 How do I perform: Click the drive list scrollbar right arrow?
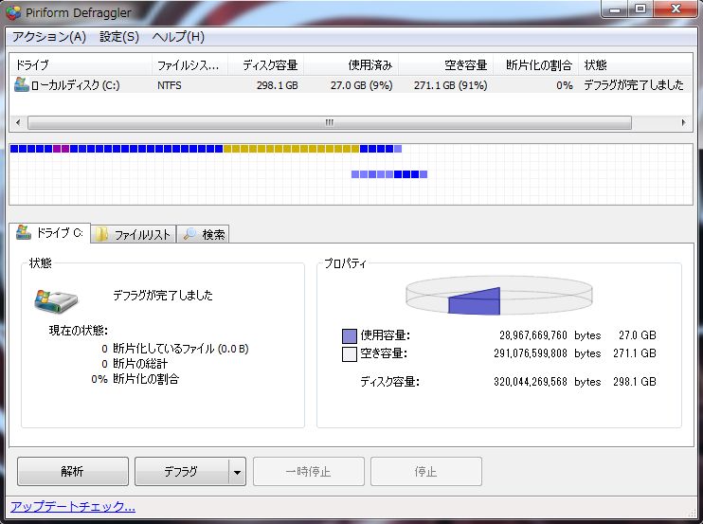[x=683, y=122]
